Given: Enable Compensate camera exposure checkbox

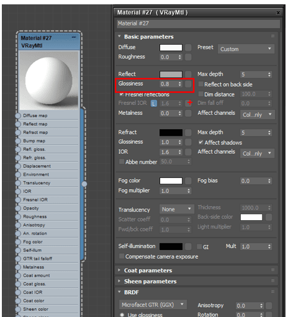Looking at the screenshot, I should pos(122,256).
